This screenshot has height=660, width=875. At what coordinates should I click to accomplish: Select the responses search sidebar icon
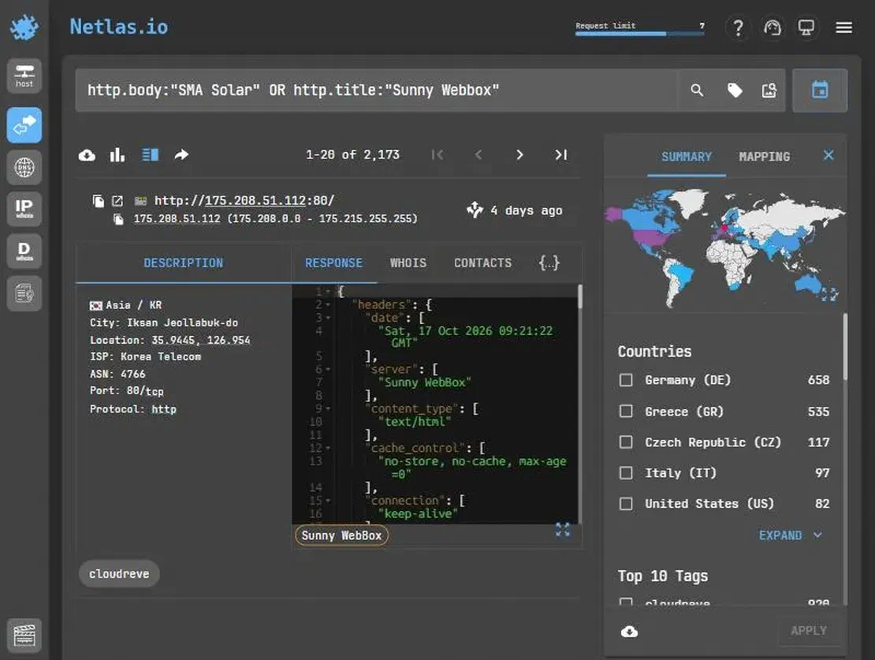[x=24, y=125]
